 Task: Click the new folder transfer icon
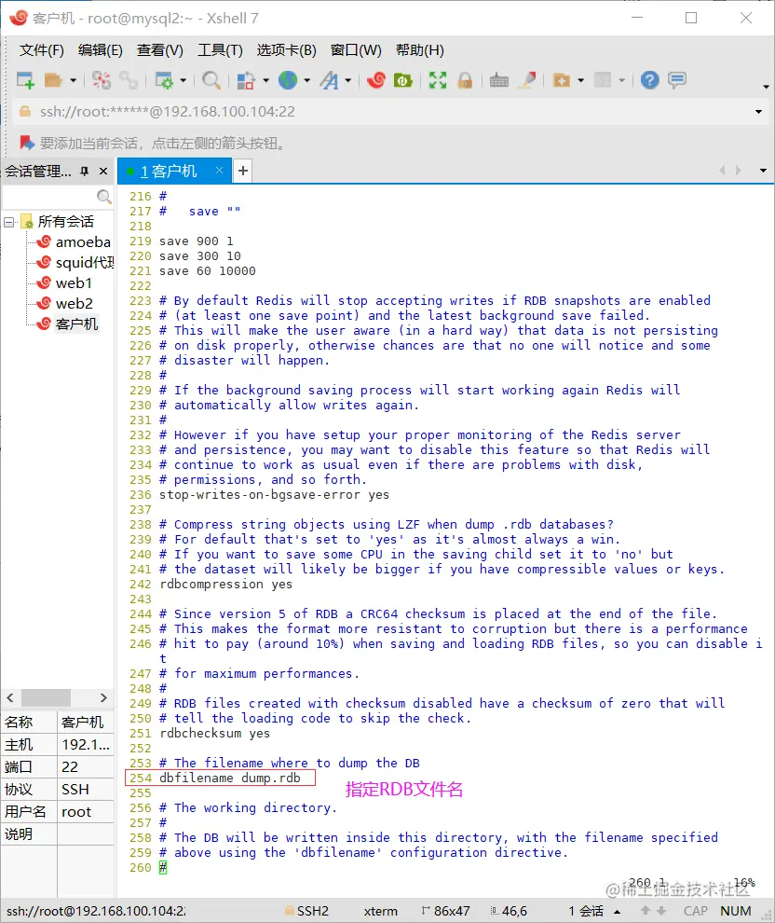[x=562, y=80]
